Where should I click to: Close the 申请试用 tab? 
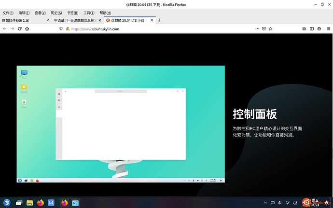(100, 20)
